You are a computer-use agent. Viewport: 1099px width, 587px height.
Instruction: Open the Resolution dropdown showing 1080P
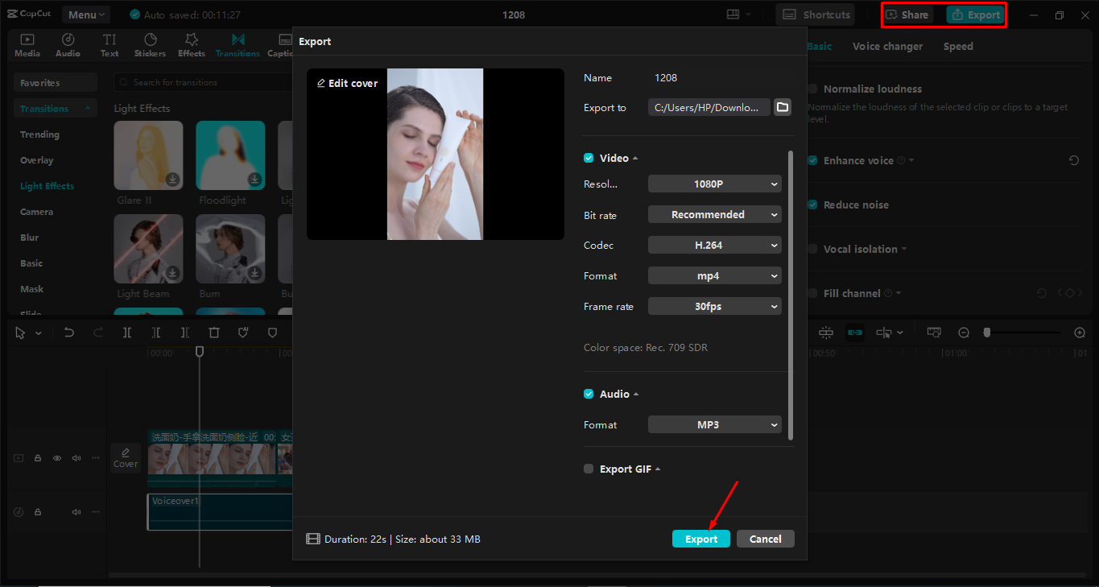coord(714,184)
